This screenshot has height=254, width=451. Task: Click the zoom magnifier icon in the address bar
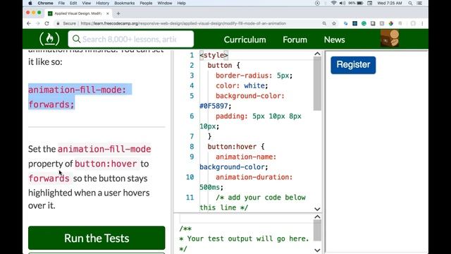pos(324,23)
